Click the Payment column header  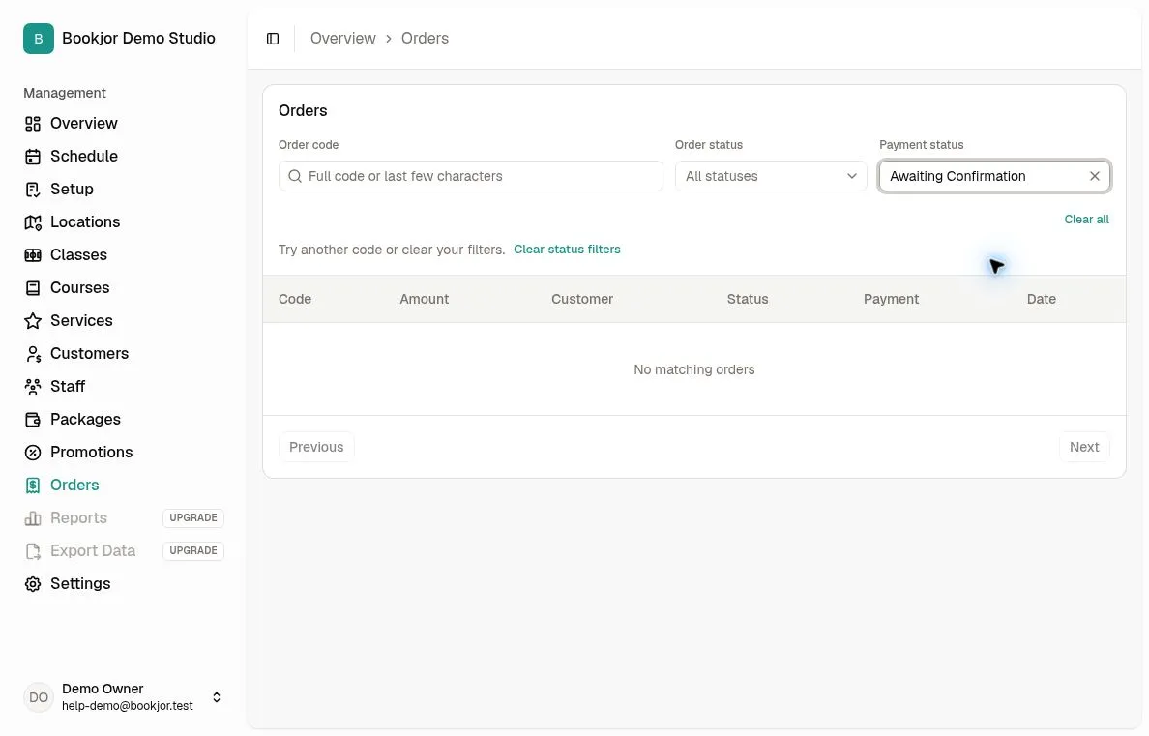point(891,300)
